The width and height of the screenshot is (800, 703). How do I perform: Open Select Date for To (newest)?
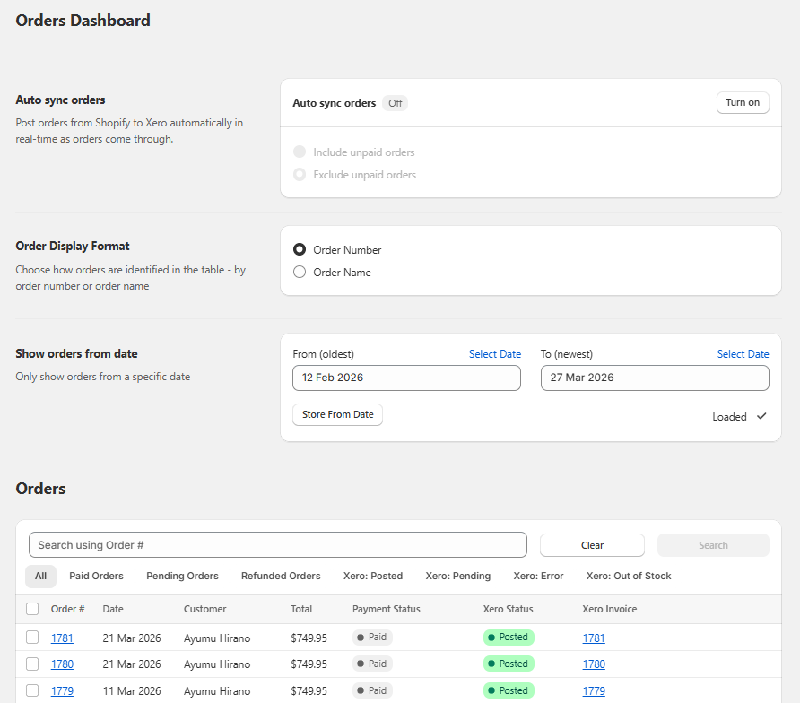click(x=743, y=354)
